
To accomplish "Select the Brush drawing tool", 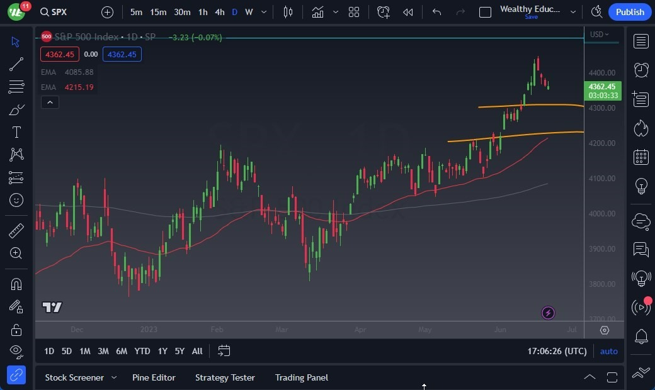I will [x=16, y=109].
